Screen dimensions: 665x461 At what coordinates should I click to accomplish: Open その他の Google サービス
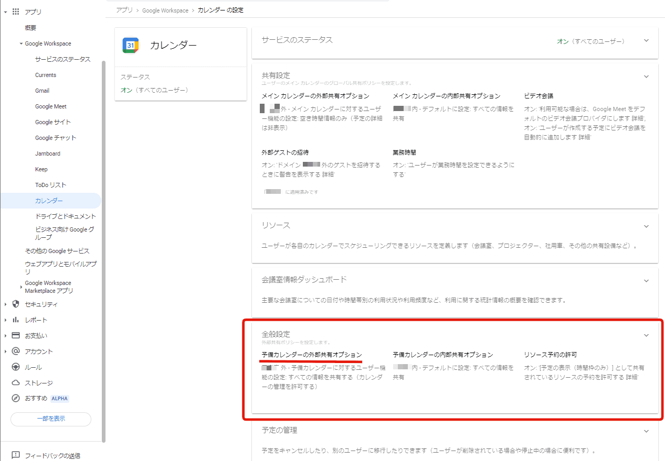57,251
